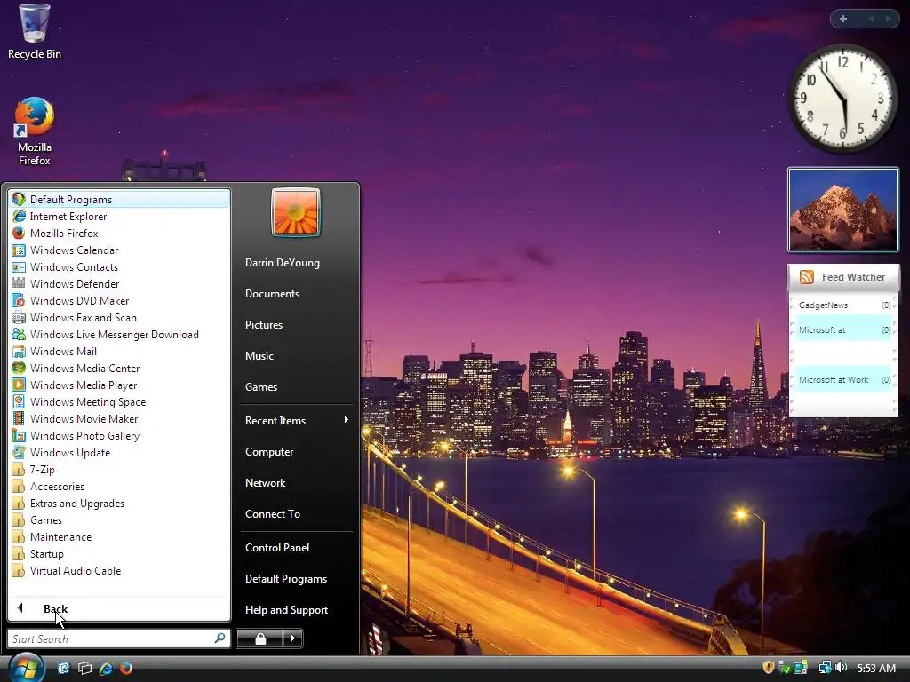Open Windows Photo Gallery
The image size is (910, 682).
(119, 435)
